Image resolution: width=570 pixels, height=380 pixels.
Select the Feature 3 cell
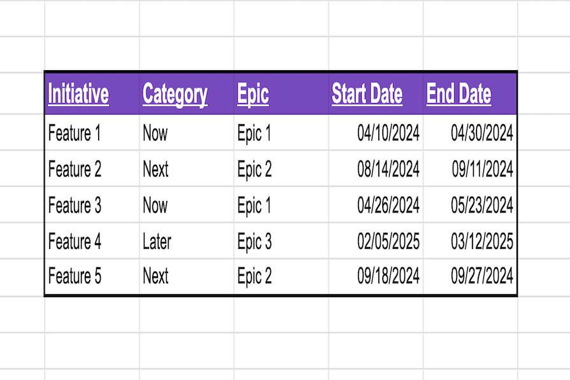75,206
